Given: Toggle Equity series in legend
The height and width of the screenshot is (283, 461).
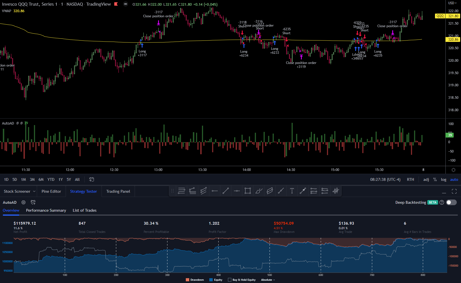Looking at the screenshot, I should point(216,280).
